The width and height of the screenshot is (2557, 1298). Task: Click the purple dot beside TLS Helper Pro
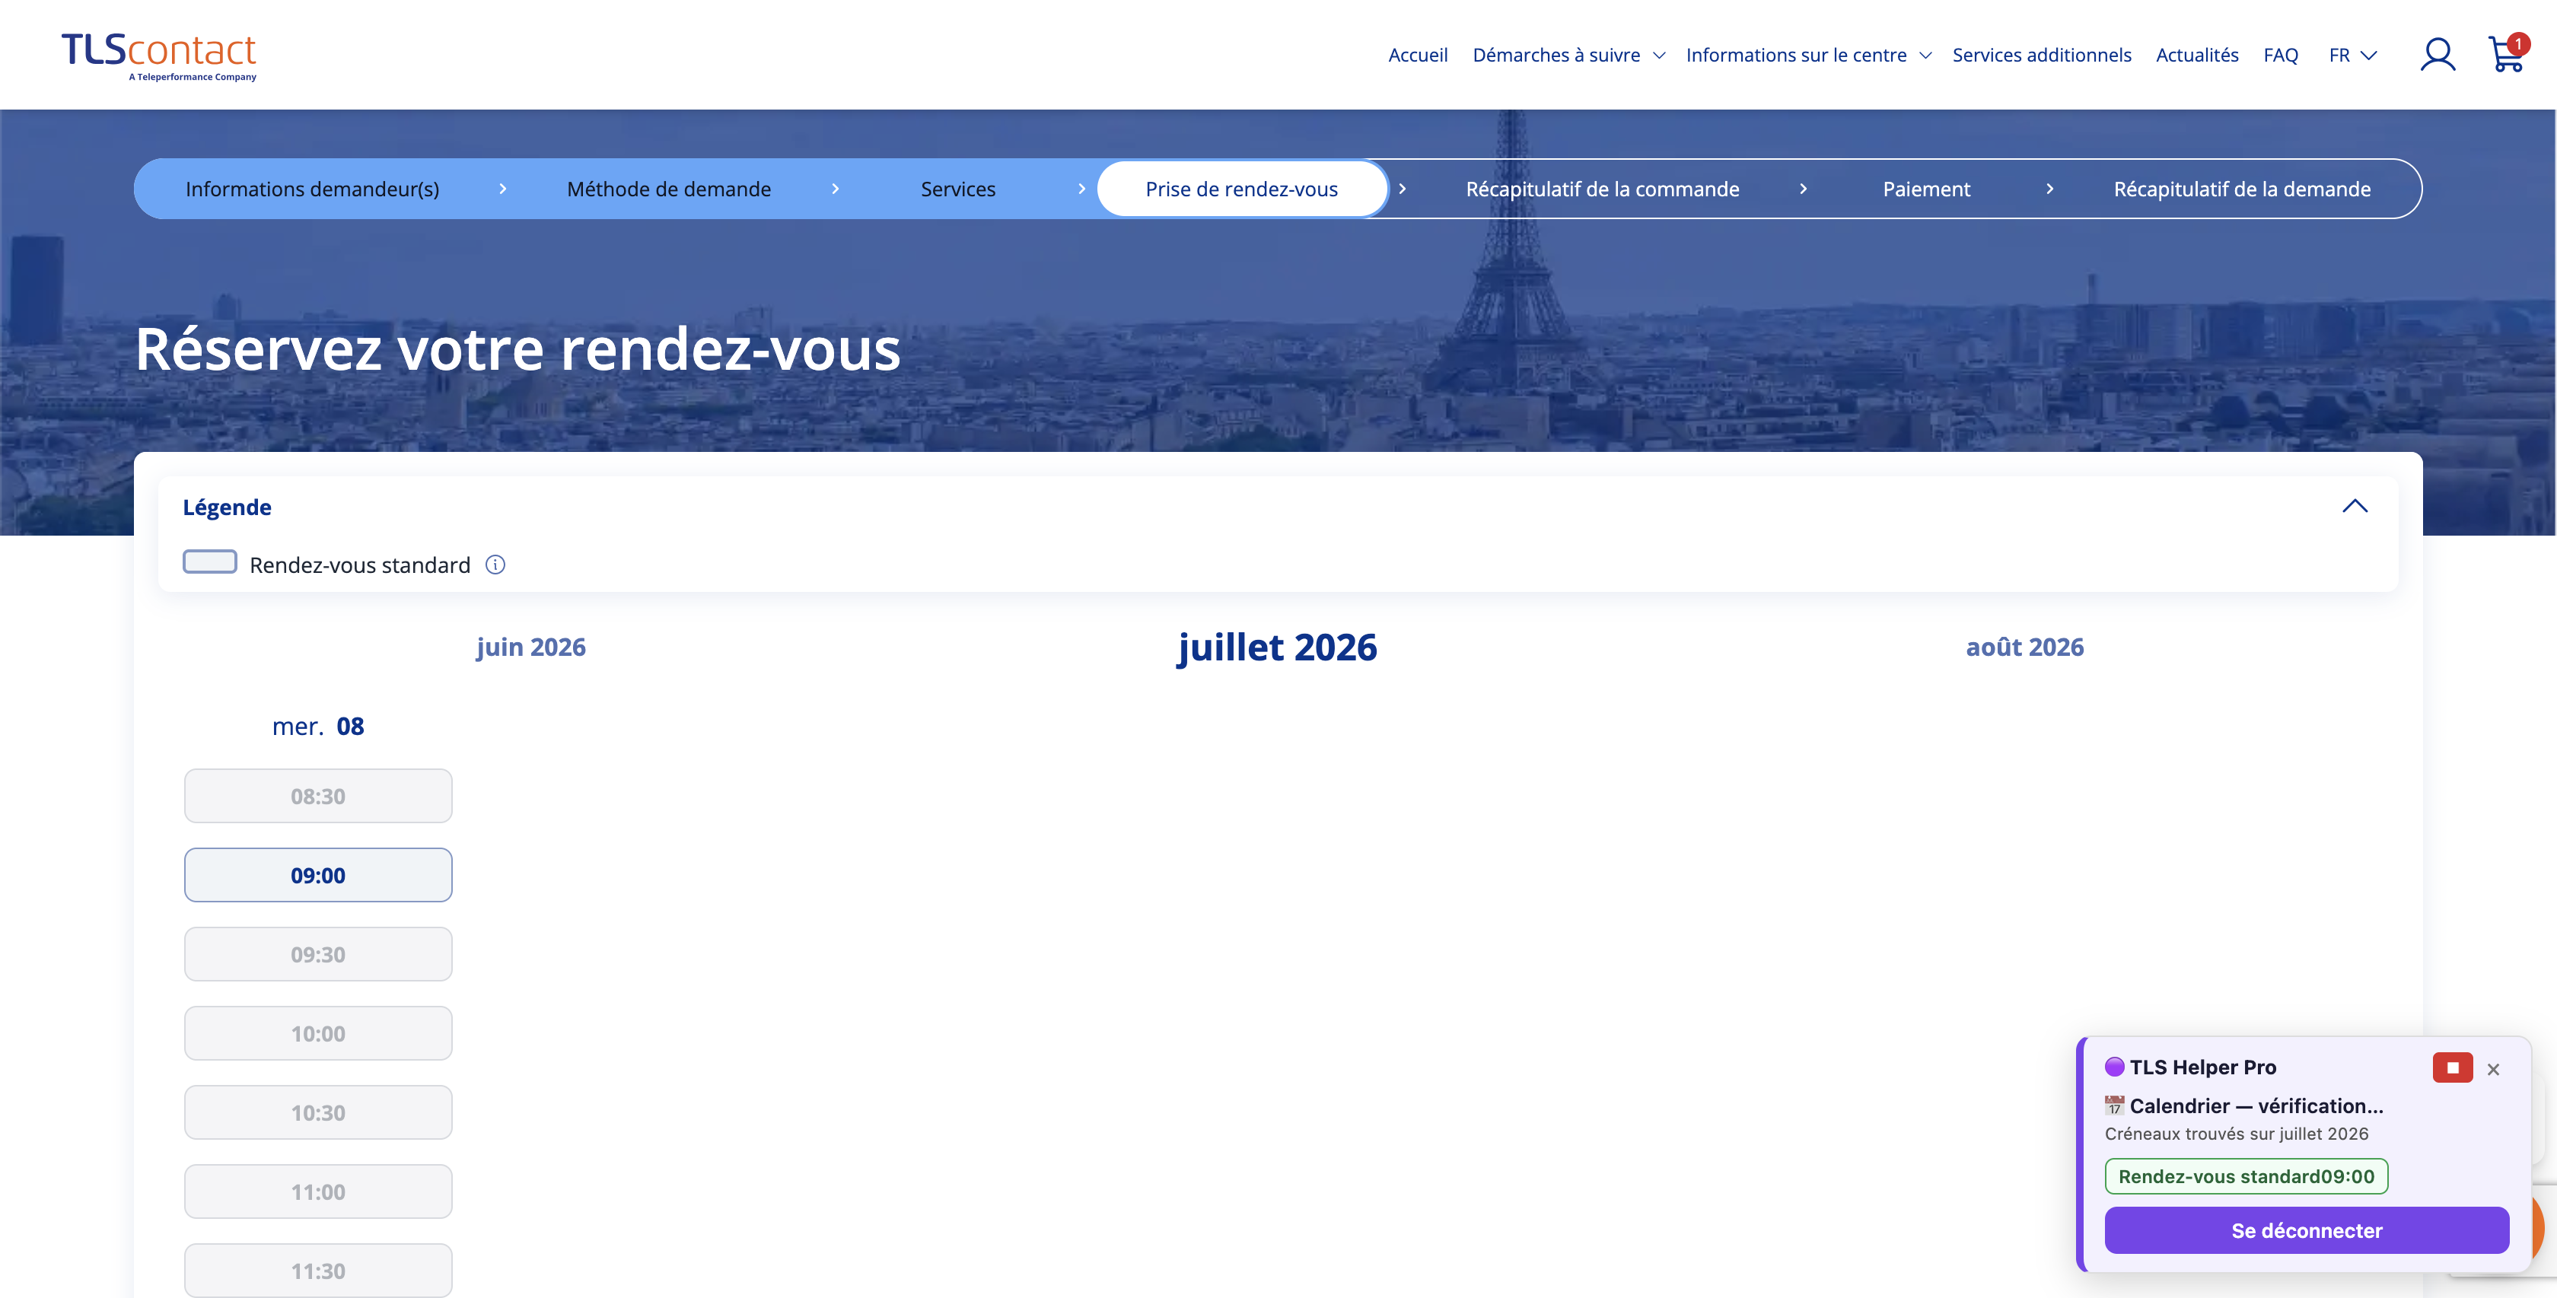2114,1067
